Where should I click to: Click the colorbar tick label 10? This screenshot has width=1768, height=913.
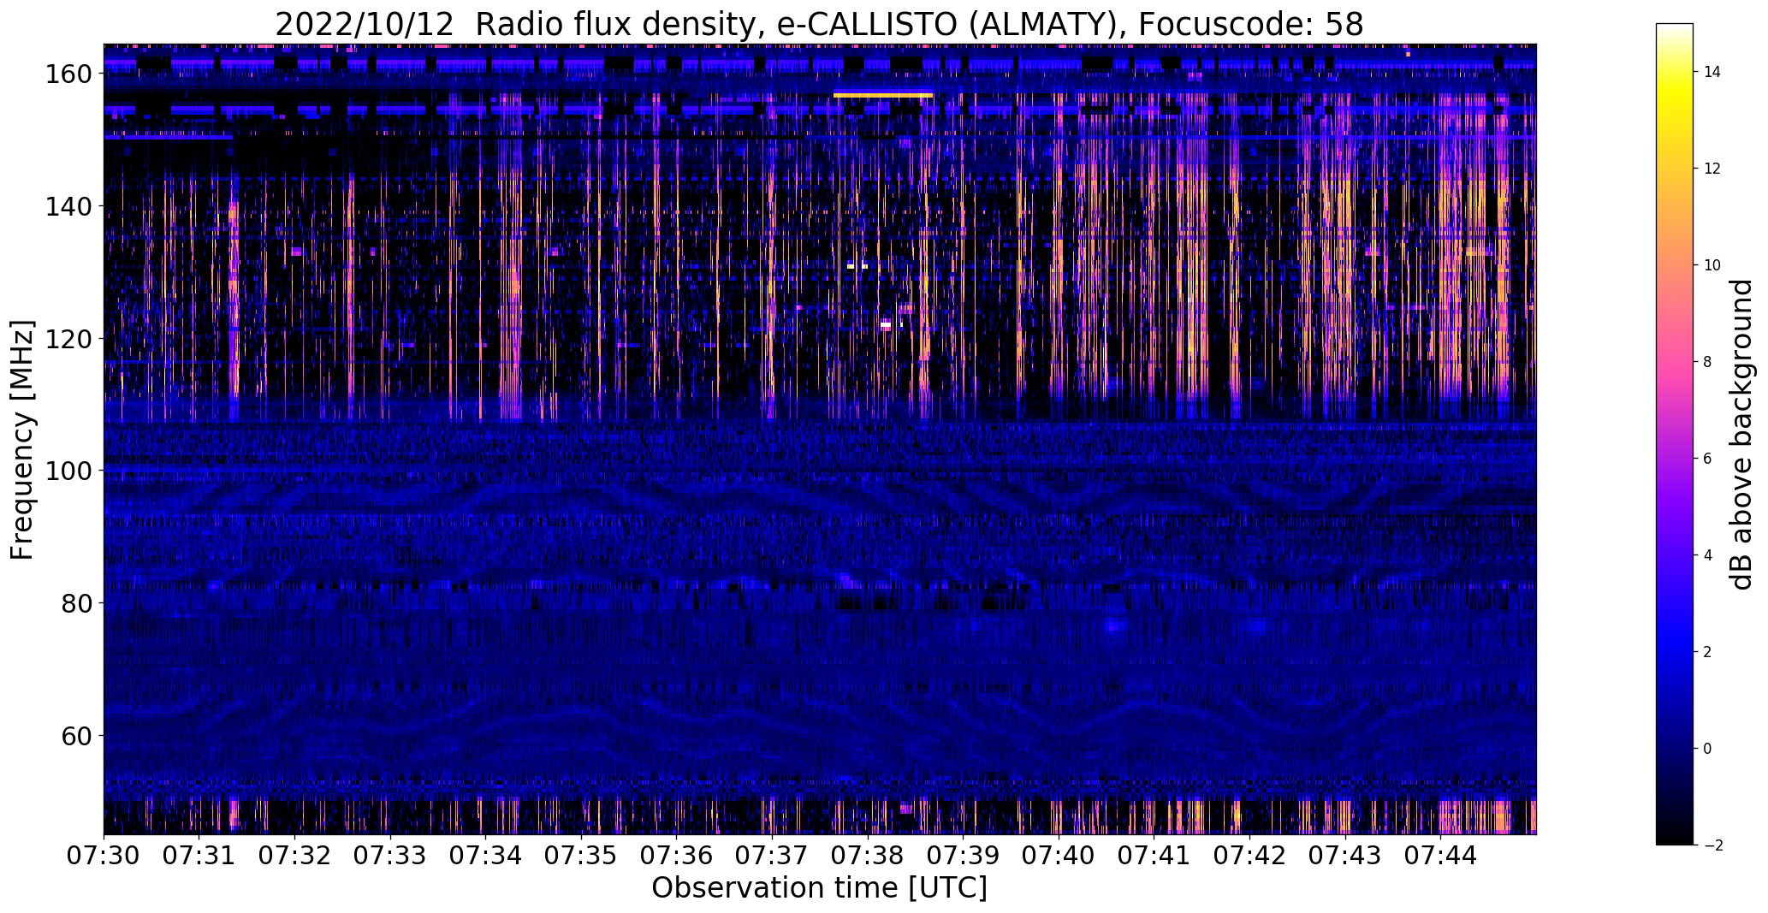(1712, 265)
